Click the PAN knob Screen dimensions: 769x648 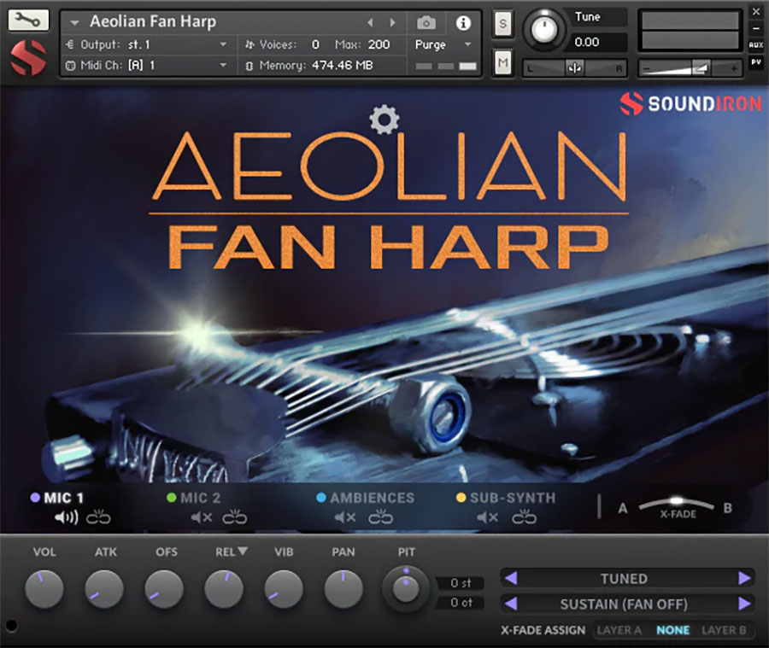(x=343, y=589)
